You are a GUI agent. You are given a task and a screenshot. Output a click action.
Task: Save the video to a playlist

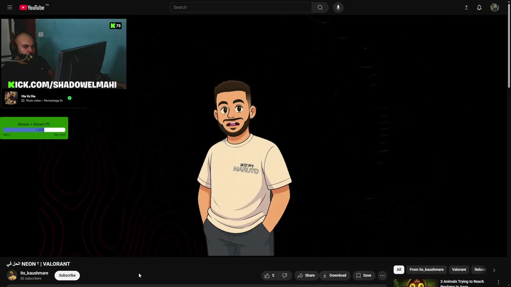tap(364, 275)
